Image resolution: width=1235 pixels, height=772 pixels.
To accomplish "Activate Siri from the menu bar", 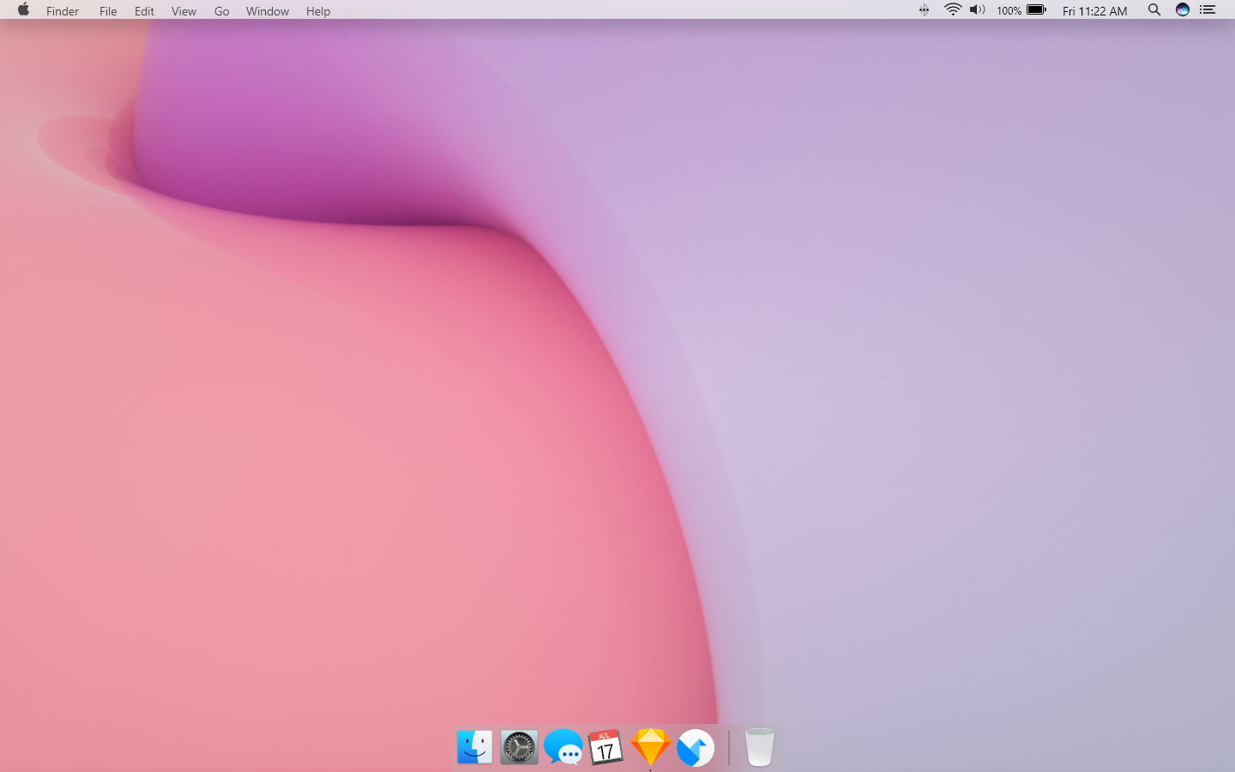I will 1182,10.
